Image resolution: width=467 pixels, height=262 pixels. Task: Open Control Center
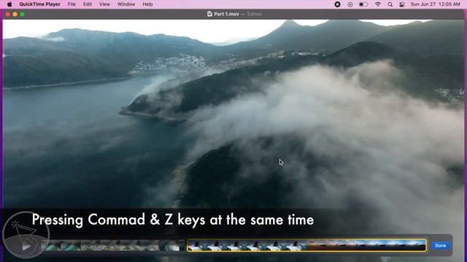[x=402, y=4]
